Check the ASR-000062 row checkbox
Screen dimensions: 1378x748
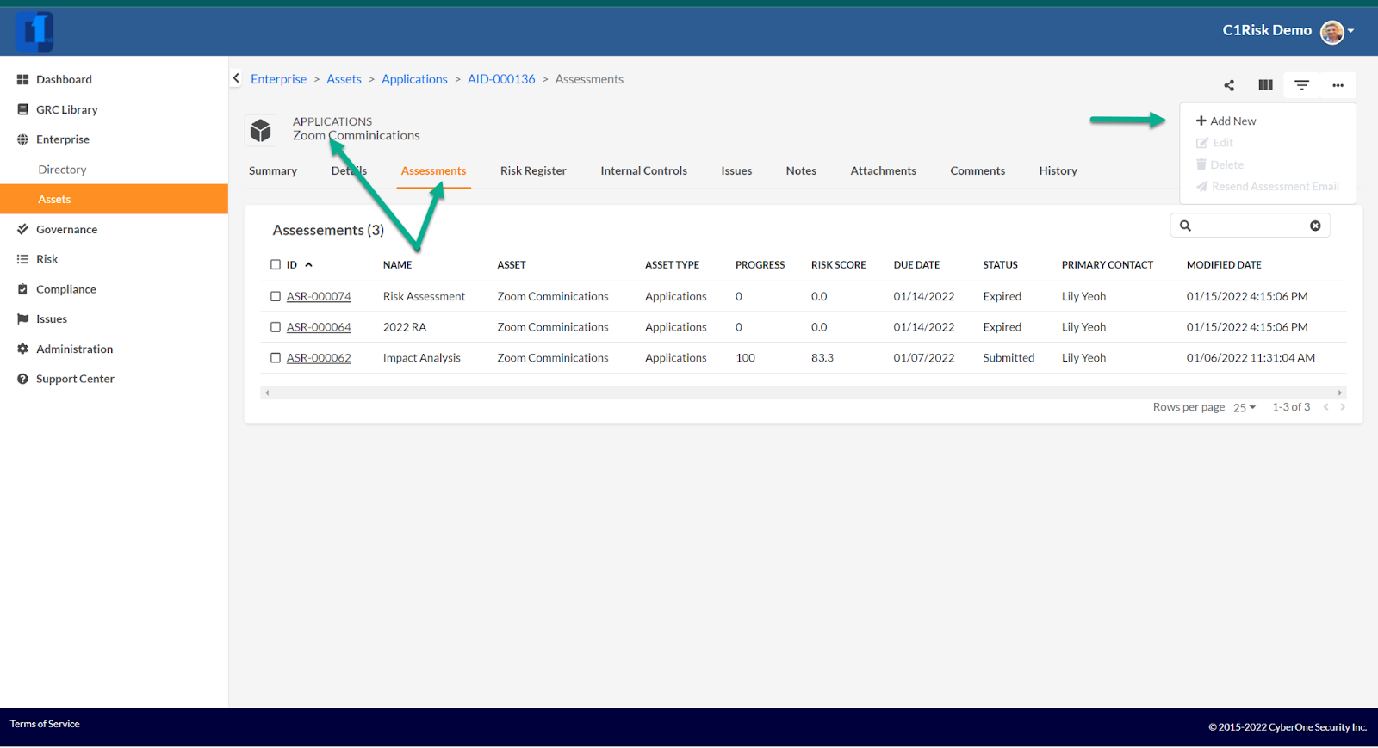[276, 358]
